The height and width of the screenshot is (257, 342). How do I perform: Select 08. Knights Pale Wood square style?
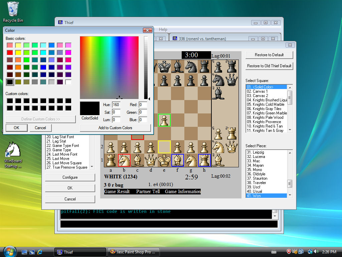(267, 117)
